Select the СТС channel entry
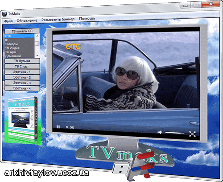Screen dimensions: 223x182 tap(20, 36)
